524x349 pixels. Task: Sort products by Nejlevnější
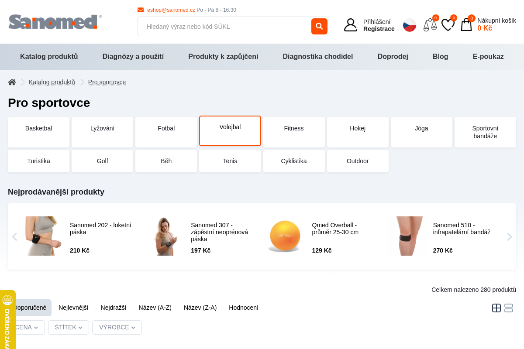click(73, 308)
